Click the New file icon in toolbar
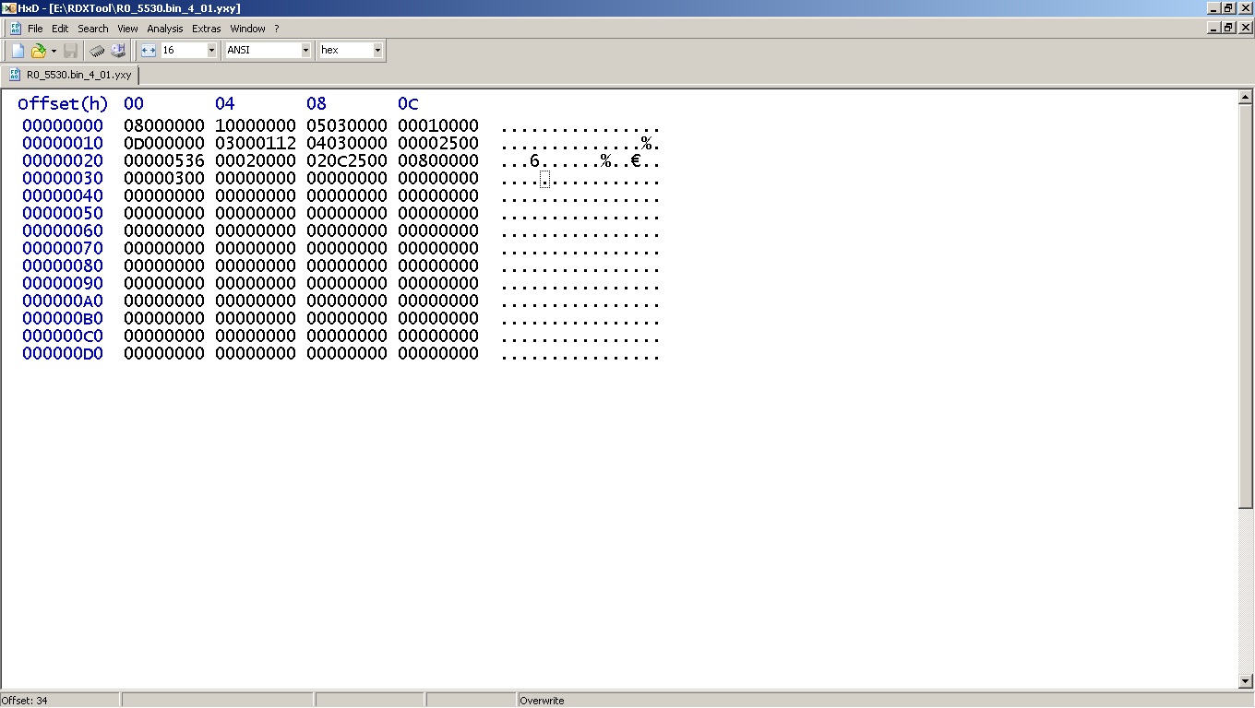Viewport: 1255px width, 708px height. click(x=18, y=51)
